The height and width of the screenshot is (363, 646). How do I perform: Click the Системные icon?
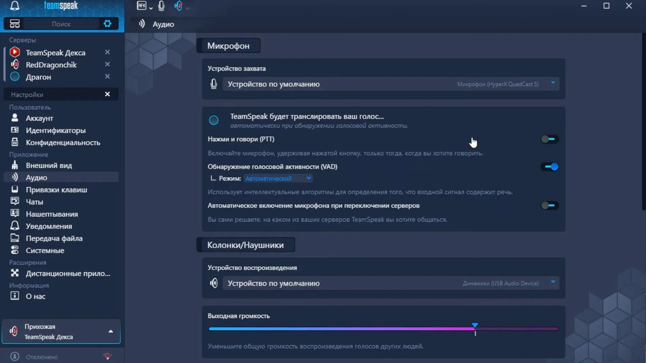15,250
